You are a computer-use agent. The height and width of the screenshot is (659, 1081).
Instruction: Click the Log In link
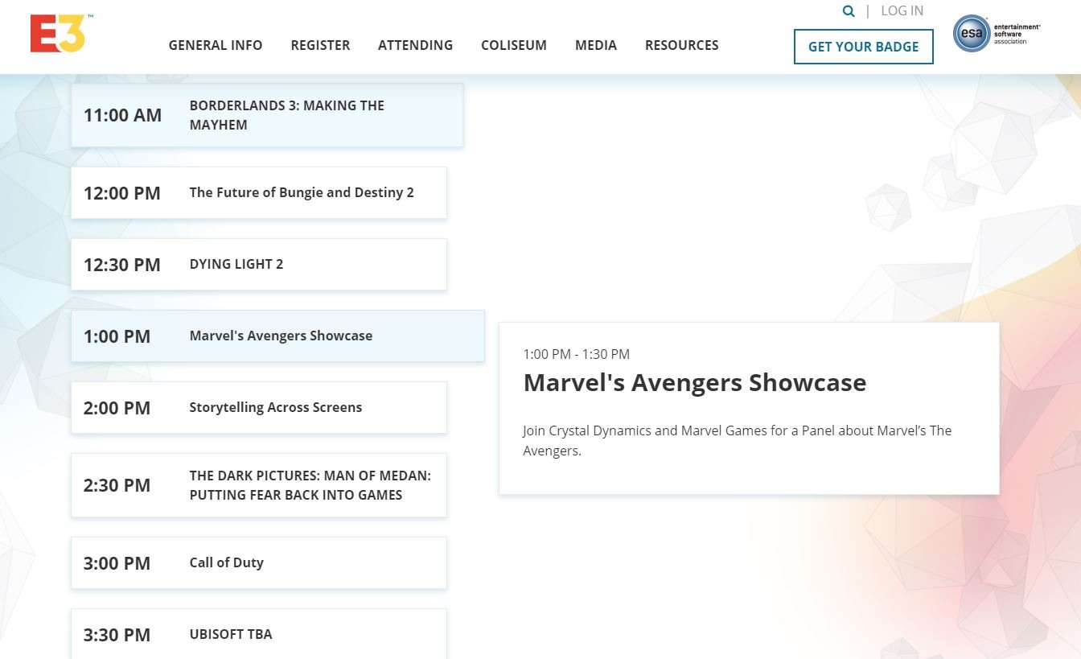902,11
